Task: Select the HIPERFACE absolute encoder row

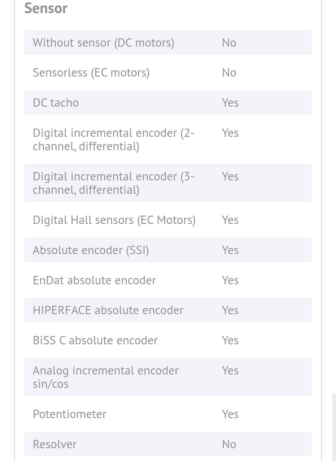Action: pos(168,310)
